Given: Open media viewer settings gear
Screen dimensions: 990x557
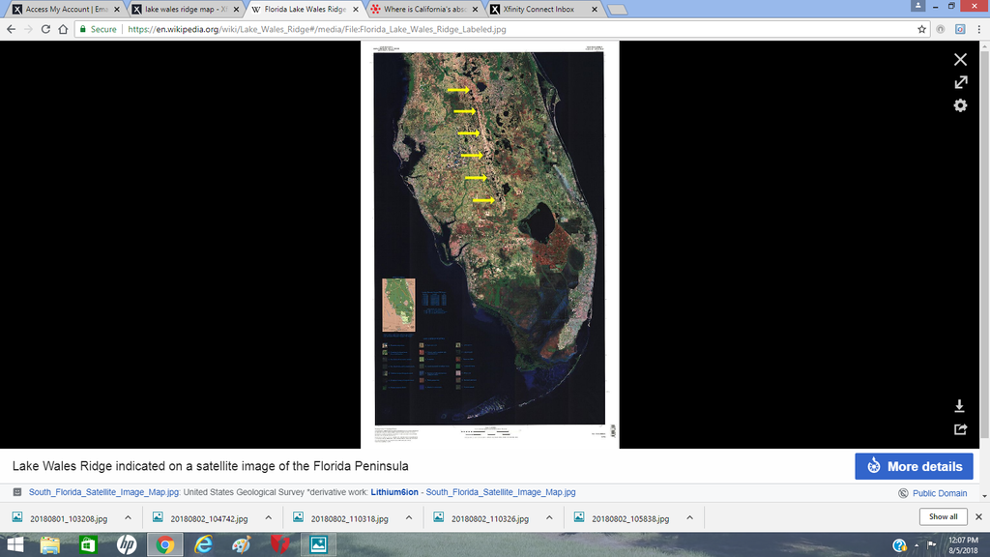Looking at the screenshot, I should click(x=960, y=105).
